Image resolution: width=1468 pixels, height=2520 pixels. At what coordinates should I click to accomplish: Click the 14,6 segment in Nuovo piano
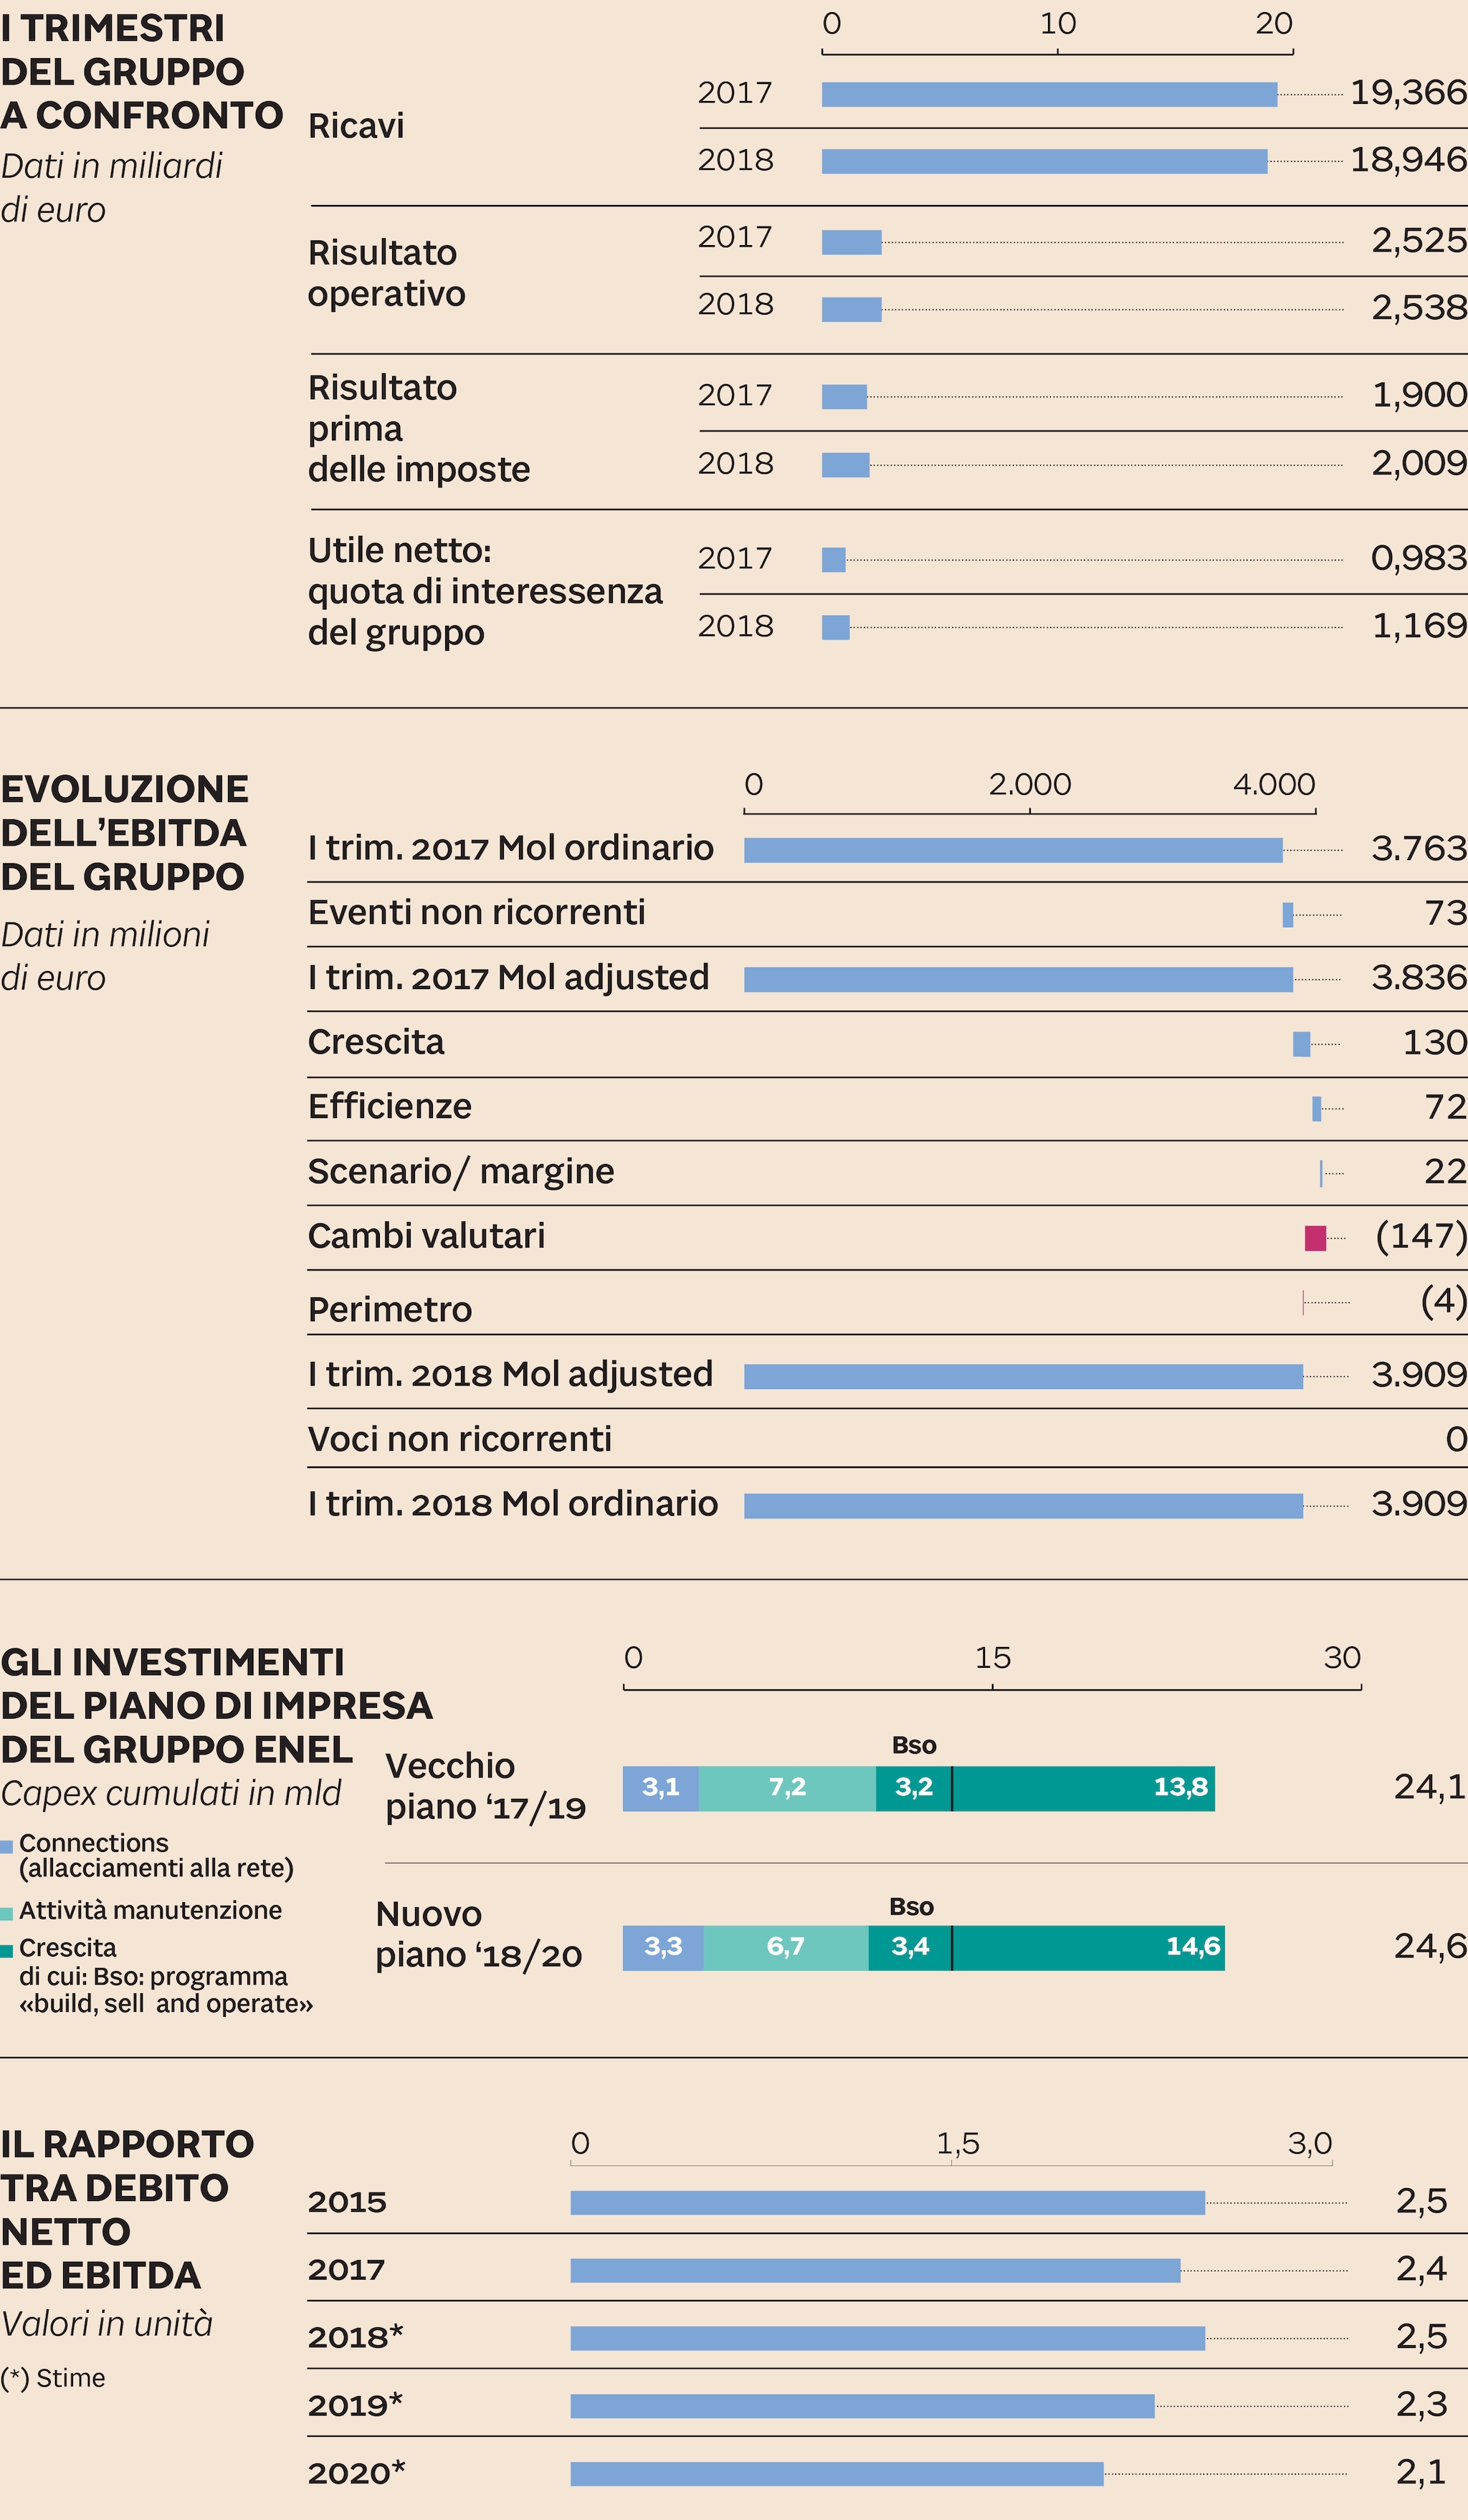coord(1090,1948)
